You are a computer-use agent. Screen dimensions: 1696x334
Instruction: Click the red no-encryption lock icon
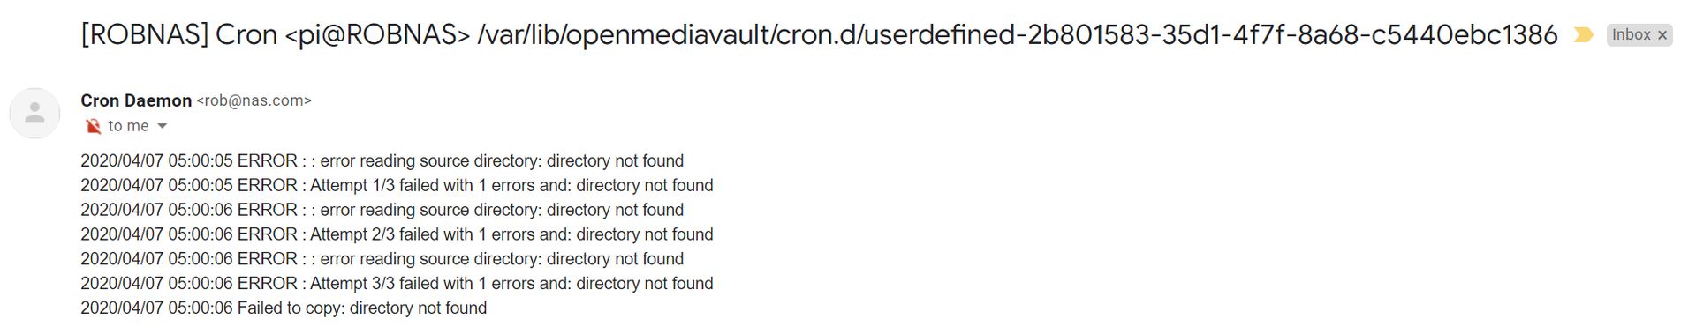tap(93, 127)
